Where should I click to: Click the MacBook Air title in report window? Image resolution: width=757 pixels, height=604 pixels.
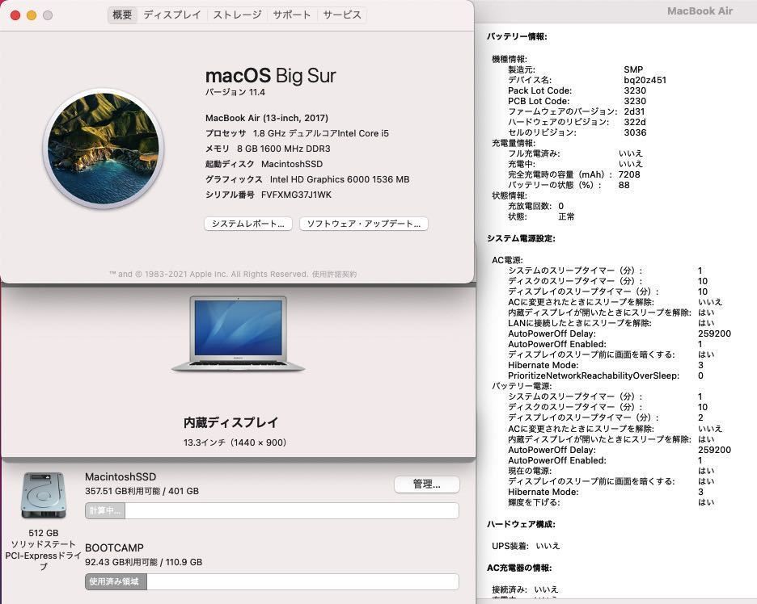700,11
